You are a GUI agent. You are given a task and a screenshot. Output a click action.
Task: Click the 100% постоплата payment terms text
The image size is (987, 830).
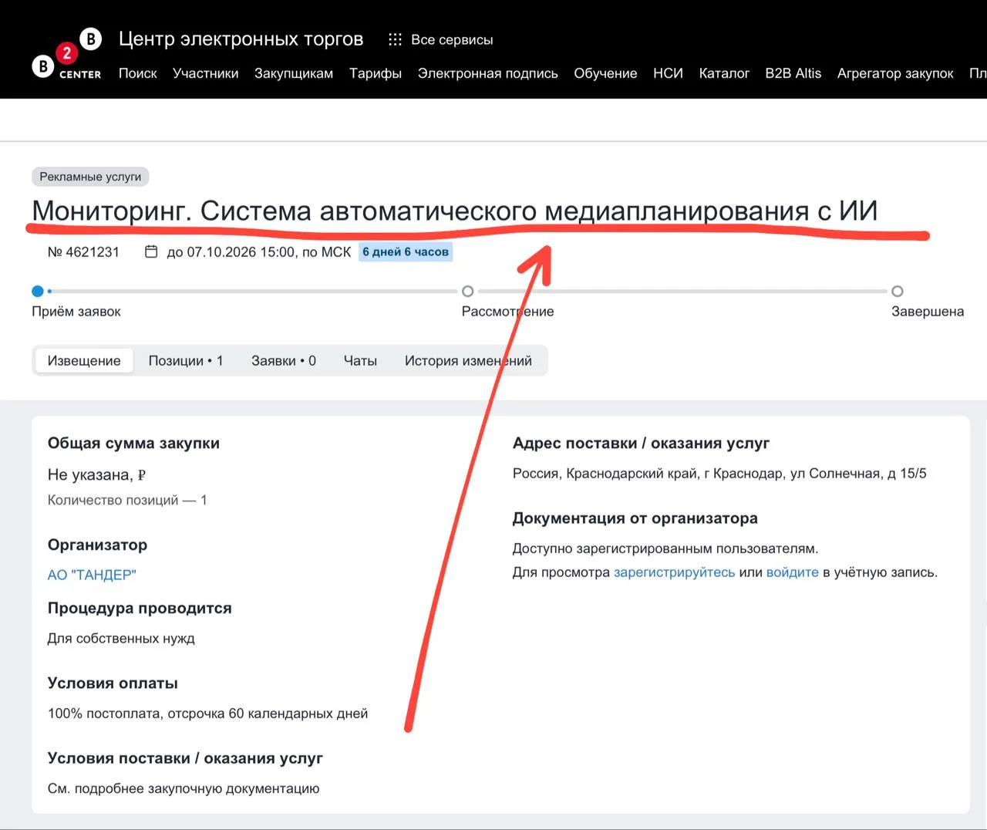[x=207, y=714]
